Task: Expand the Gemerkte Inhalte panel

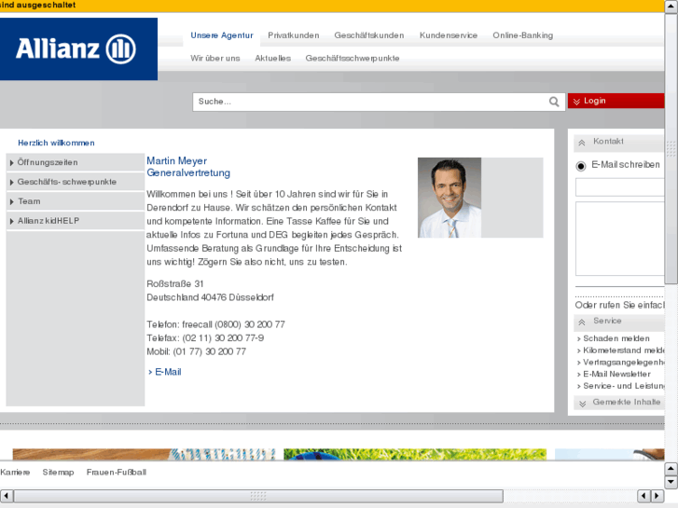Action: (582, 404)
